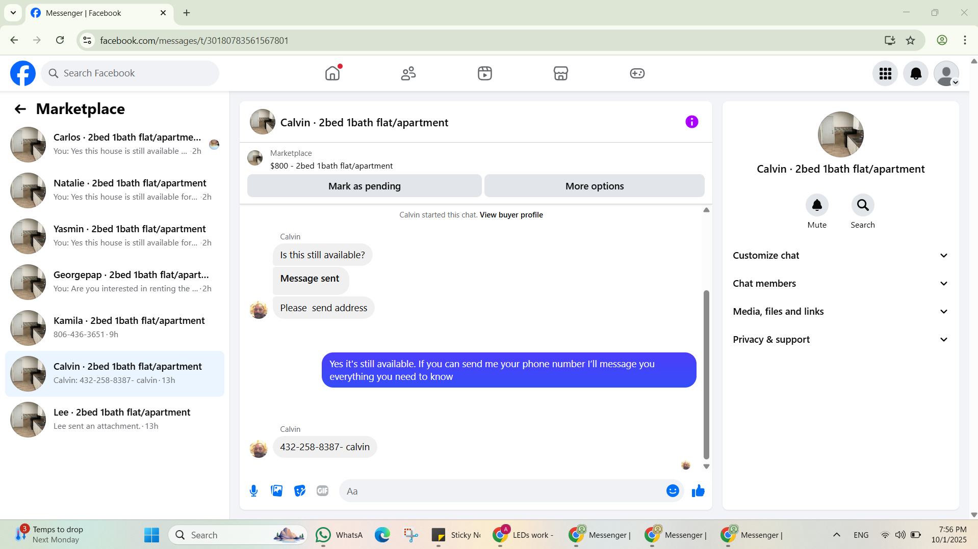
Task: Select the Calvin conversation in the list
Action: [115, 374]
